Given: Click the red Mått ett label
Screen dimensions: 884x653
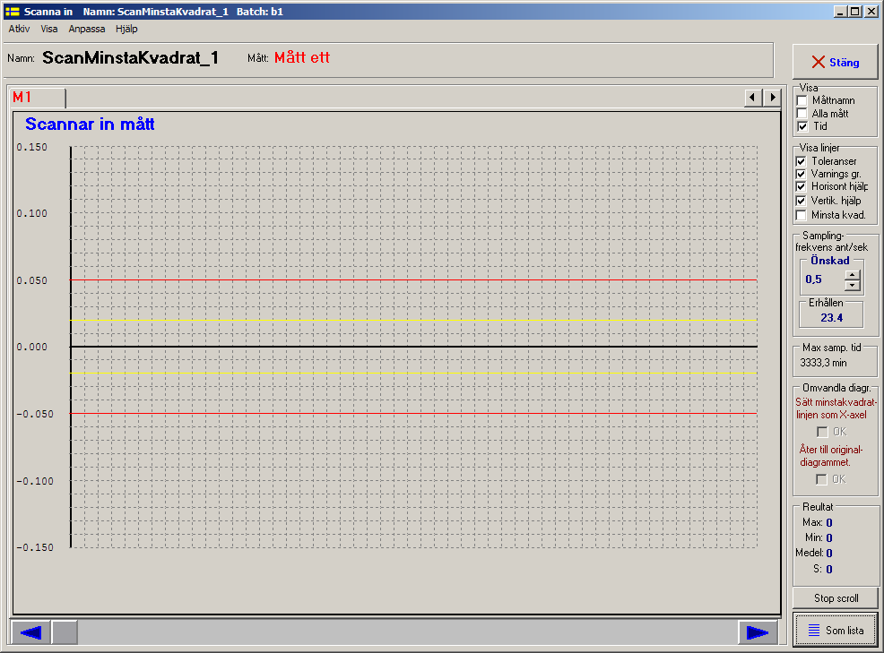Looking at the screenshot, I should pyautogui.click(x=301, y=57).
